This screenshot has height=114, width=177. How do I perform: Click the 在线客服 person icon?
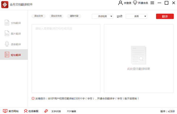tap(26, 111)
